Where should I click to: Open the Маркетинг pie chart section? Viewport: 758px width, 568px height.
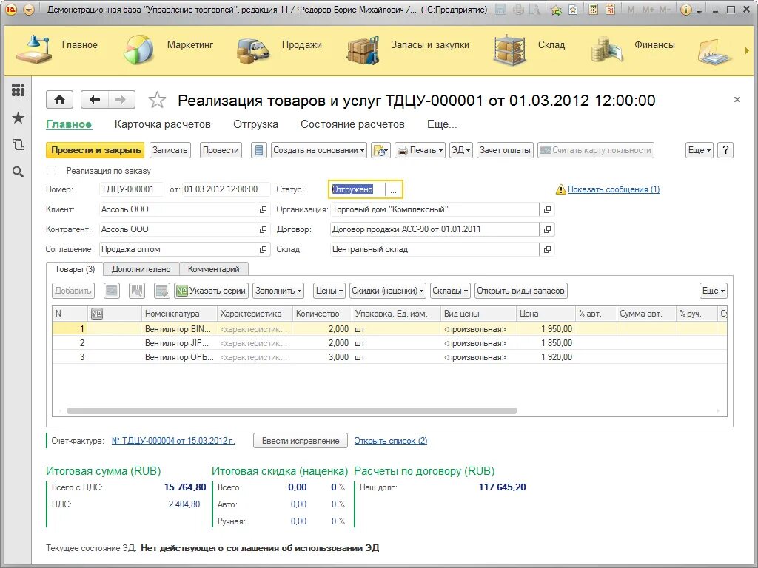(138, 50)
